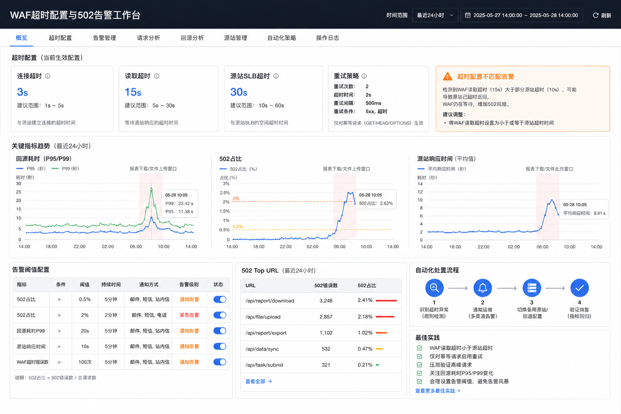Click the green bar for 0.21% 502占比

click(377, 365)
